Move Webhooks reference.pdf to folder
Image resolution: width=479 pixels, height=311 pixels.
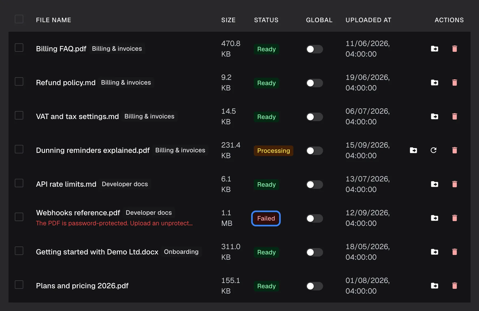pos(435,218)
